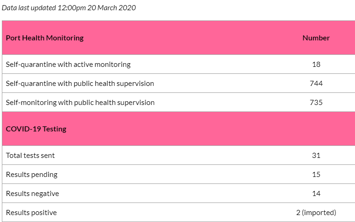355x222 pixels.
Task: Click the number 744
Action: point(316,84)
